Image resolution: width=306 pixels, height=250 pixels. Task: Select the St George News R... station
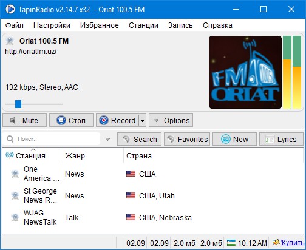click(153, 195)
